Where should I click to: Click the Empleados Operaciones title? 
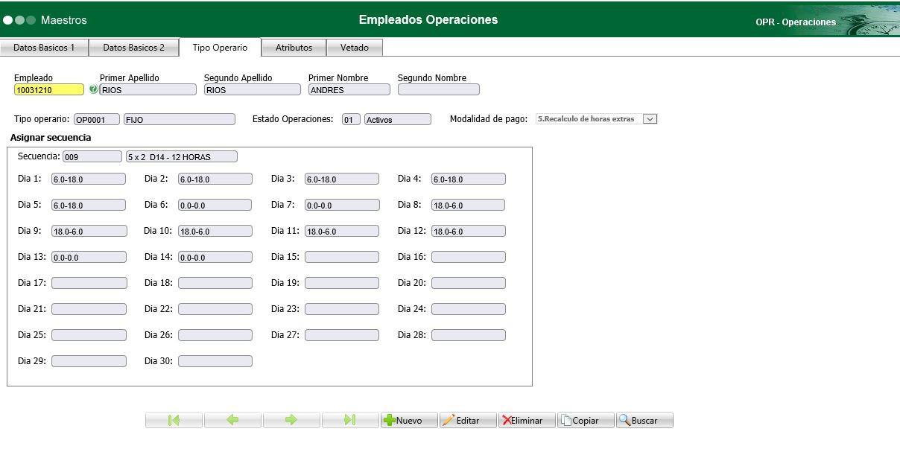point(428,19)
